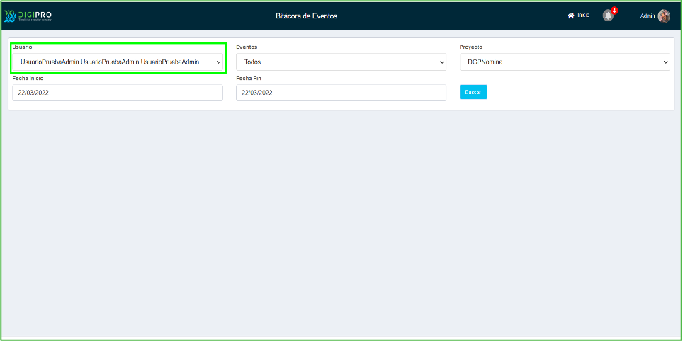The height and width of the screenshot is (341, 683).
Task: Click the Fecha Inicio date field
Action: pyautogui.click(x=117, y=93)
